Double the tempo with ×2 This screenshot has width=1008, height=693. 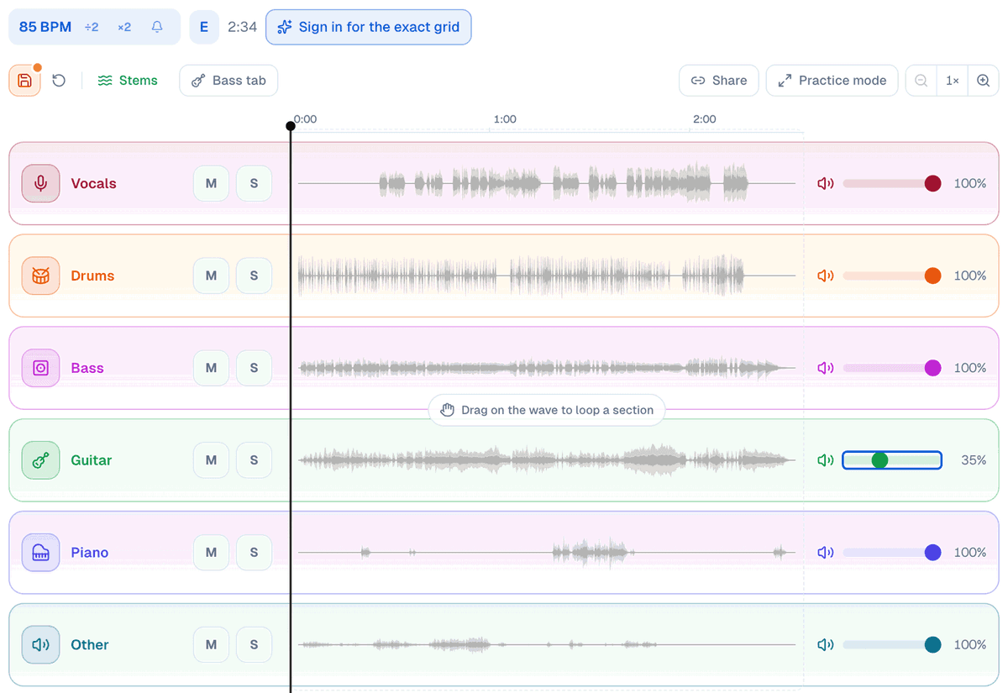124,27
